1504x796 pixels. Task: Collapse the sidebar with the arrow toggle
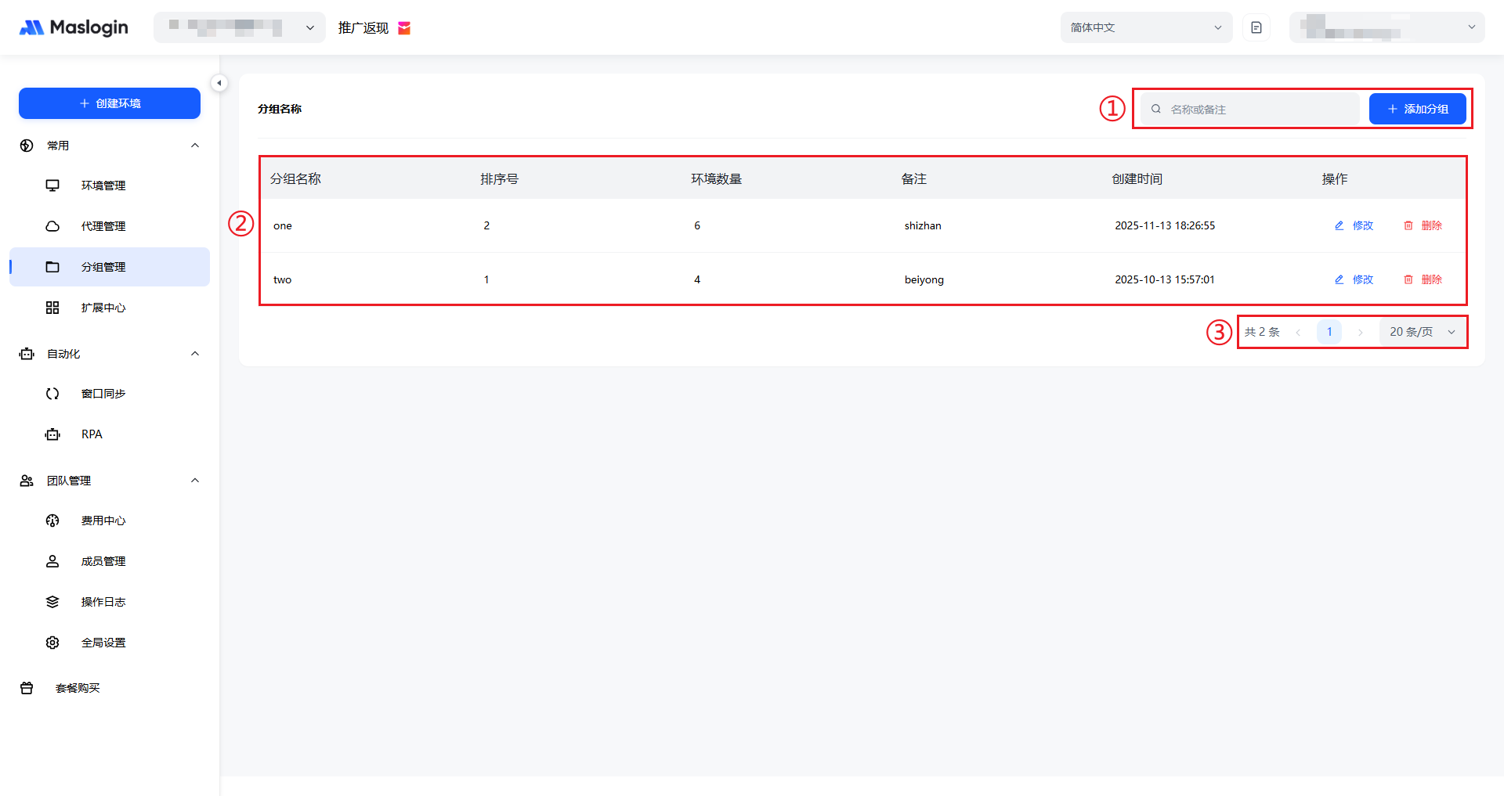219,83
